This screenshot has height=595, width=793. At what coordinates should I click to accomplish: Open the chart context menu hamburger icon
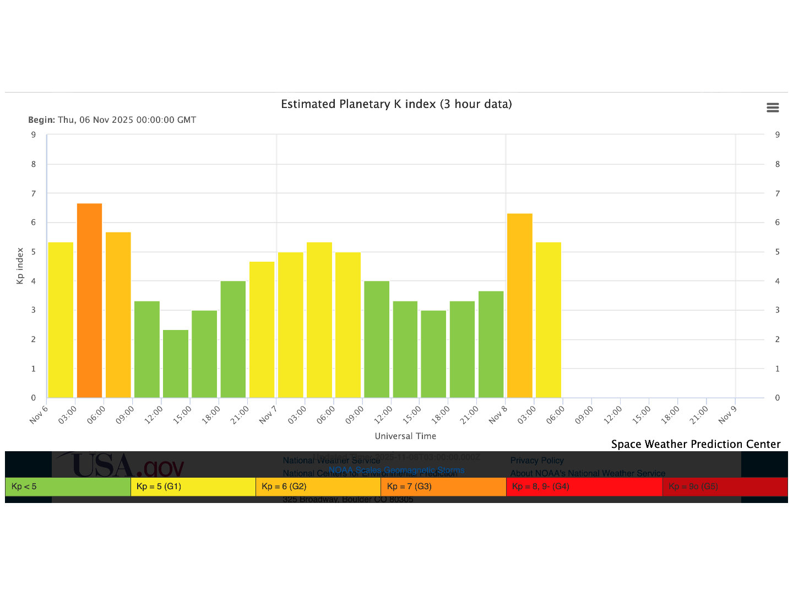point(773,108)
